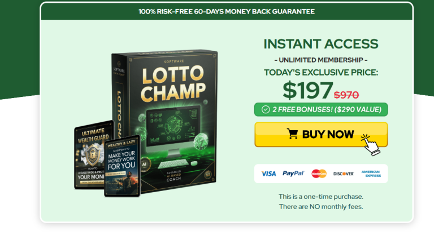Click the yellow BUY NOW button
Viewport: 434px width, 235px height.
coord(321,135)
